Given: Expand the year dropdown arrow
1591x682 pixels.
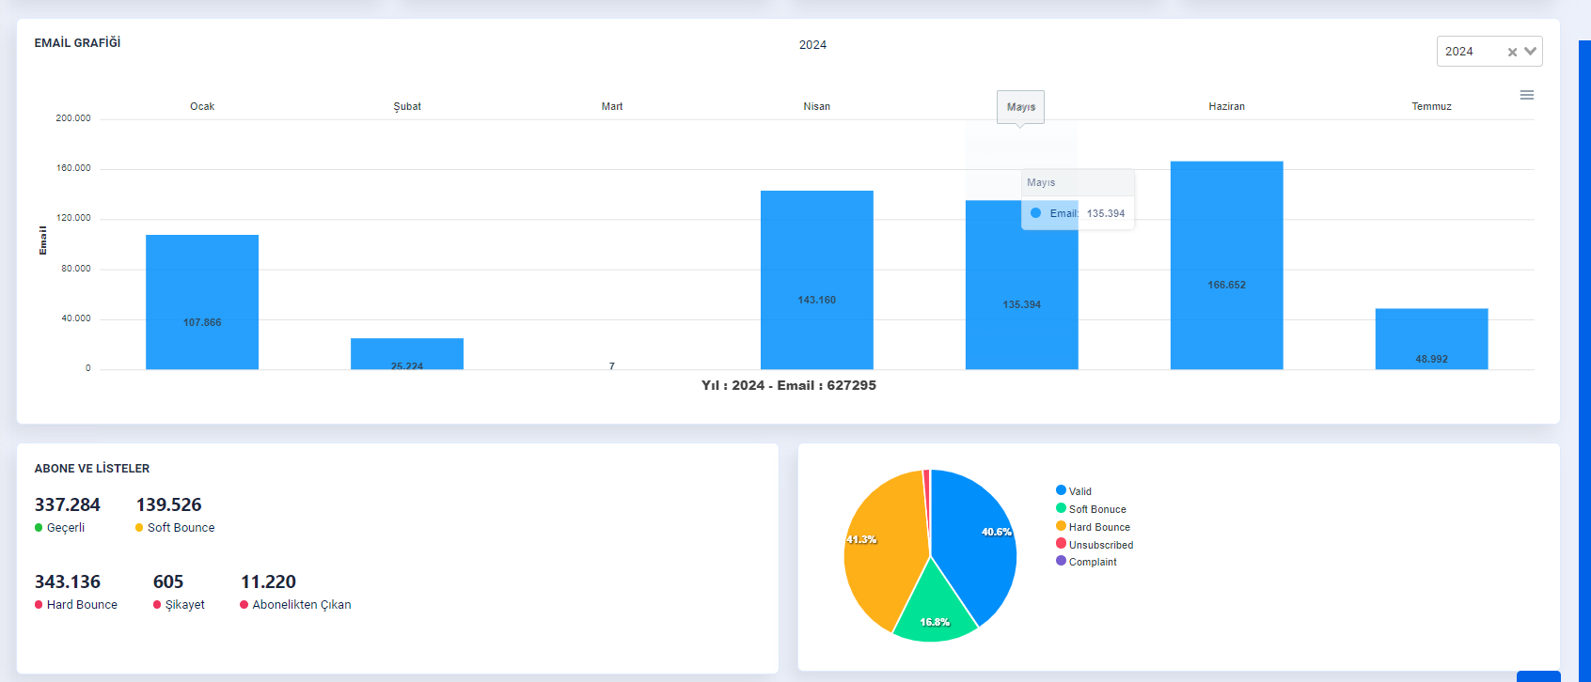Looking at the screenshot, I should pos(1530,52).
